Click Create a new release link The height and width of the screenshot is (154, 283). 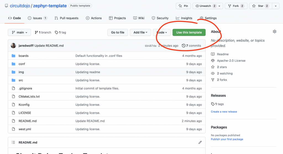pos(224,111)
